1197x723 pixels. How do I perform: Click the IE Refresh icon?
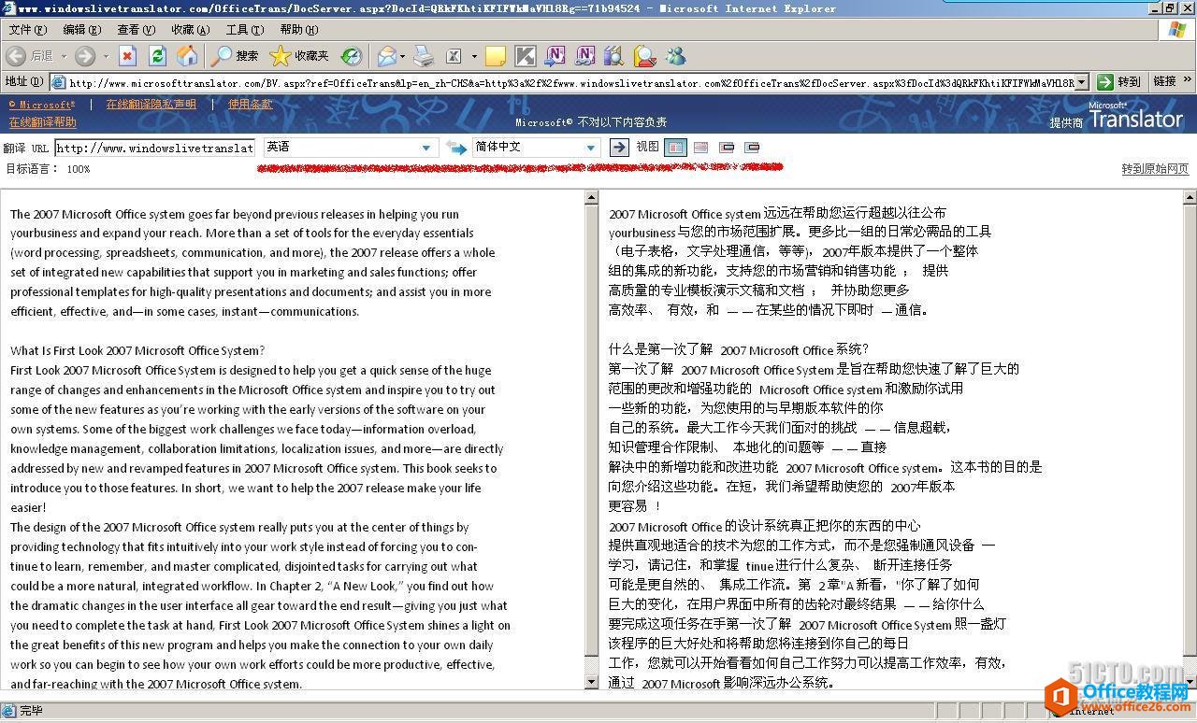(x=157, y=56)
